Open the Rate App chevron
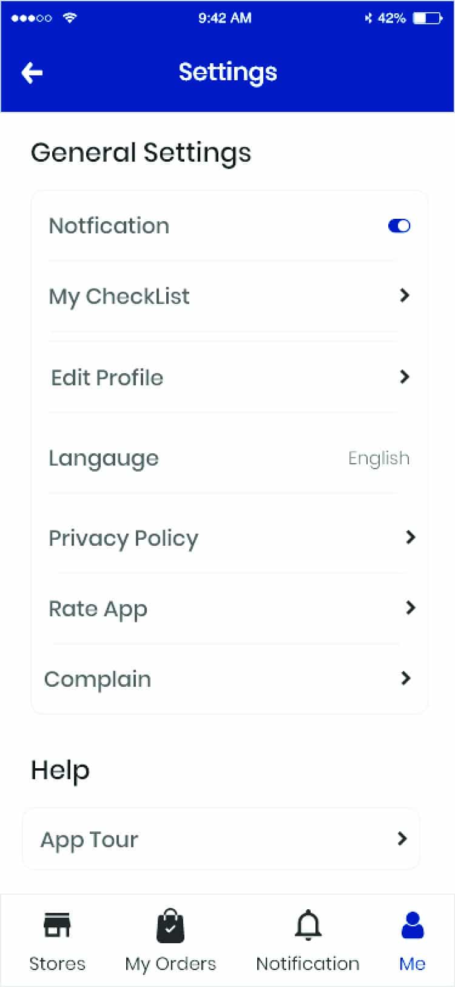 (411, 608)
